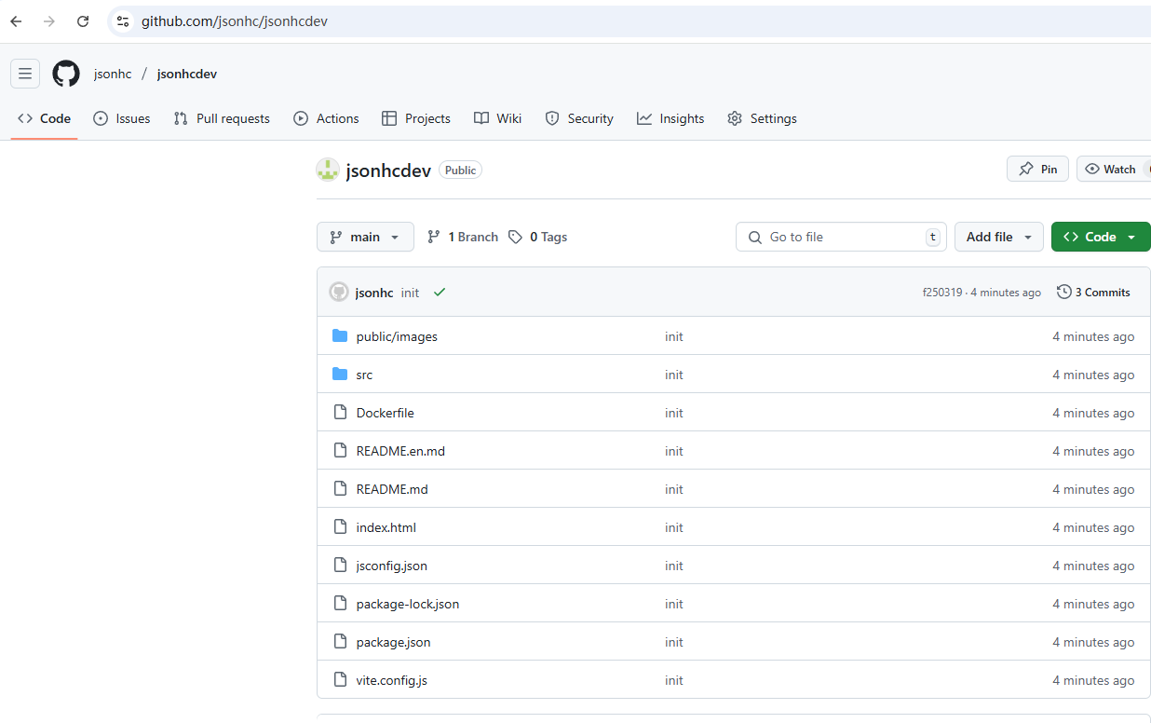Click jsonhcdev repository title heading
The width and height of the screenshot is (1151, 723).
388,171
